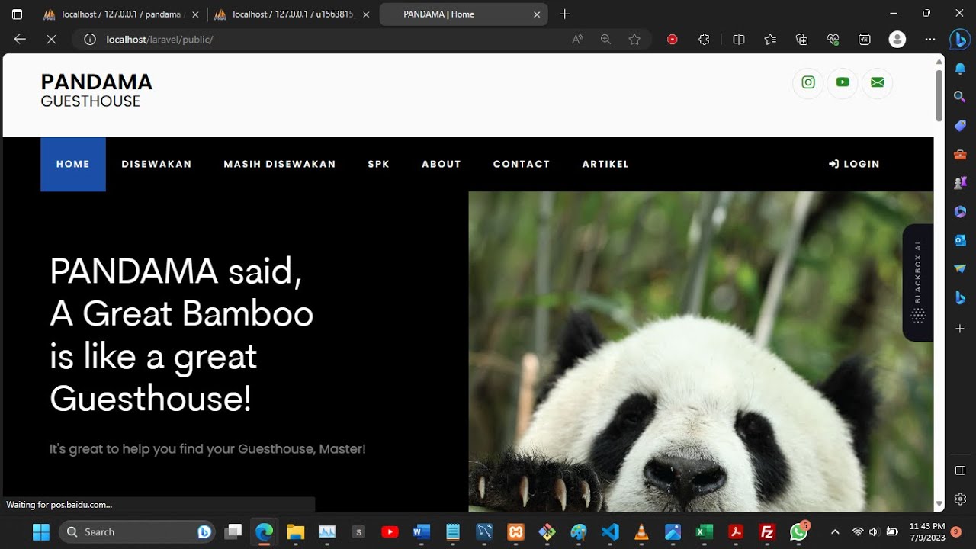Open a new browser tab
The image size is (976, 549).
click(x=564, y=14)
